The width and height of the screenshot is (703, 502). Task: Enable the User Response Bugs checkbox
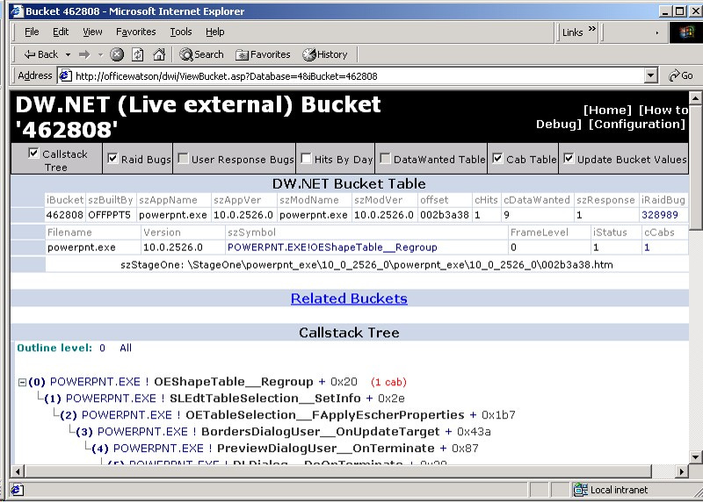[183, 158]
